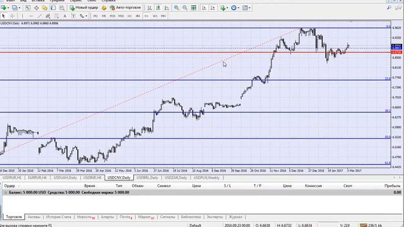Open the Periods clock icon

point(234,8)
